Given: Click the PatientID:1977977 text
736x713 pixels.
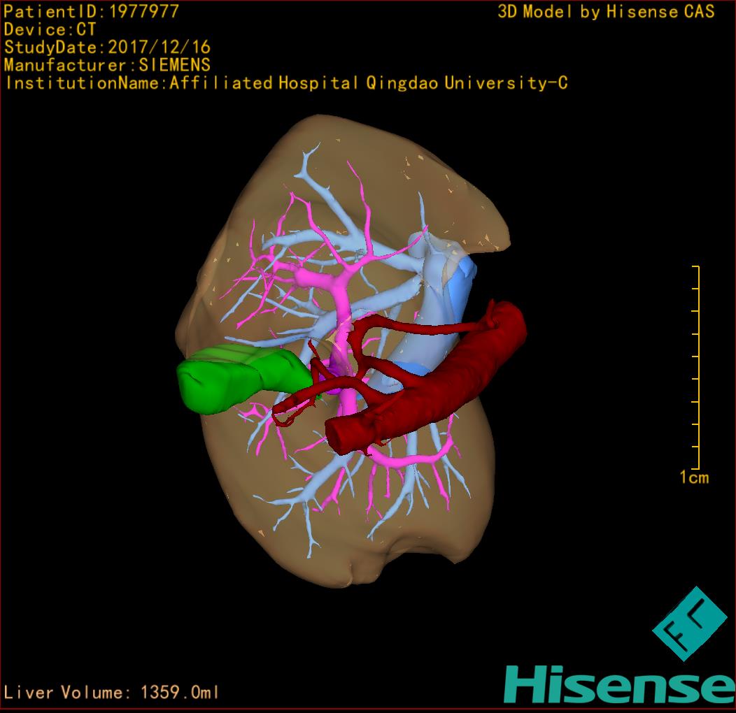Looking at the screenshot, I should [92, 11].
